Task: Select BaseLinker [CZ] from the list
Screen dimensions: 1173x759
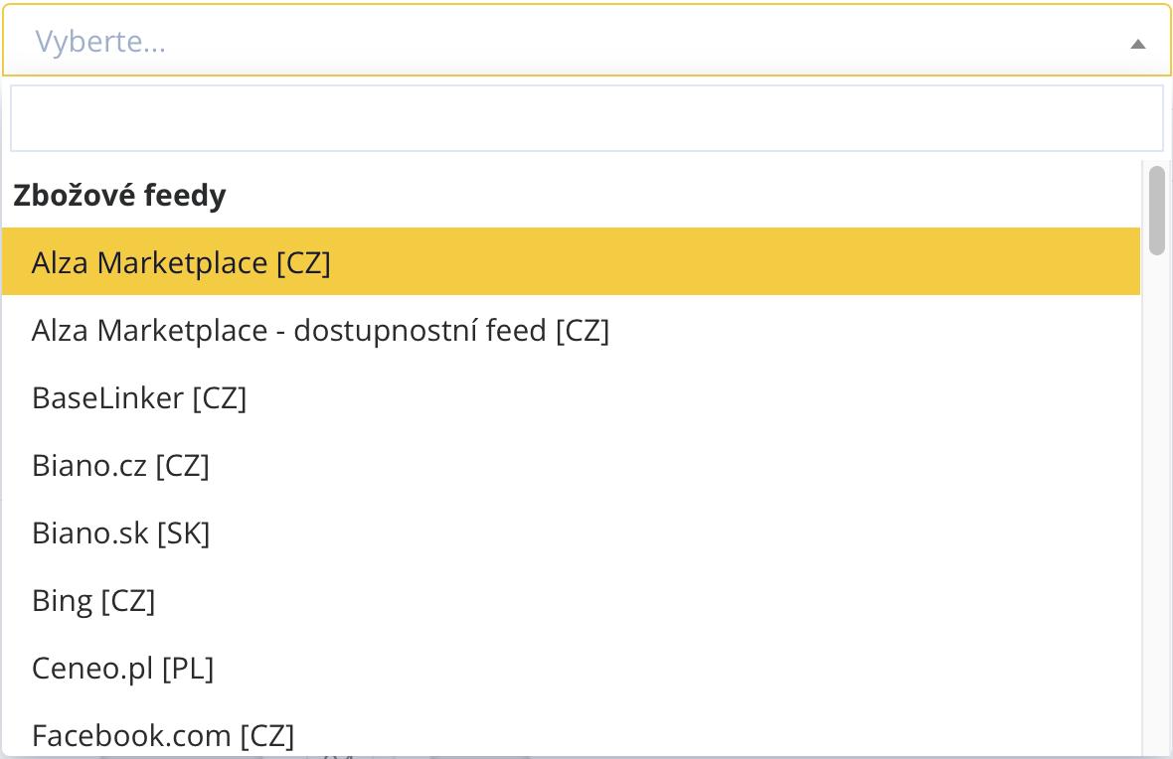Action: click(x=139, y=397)
